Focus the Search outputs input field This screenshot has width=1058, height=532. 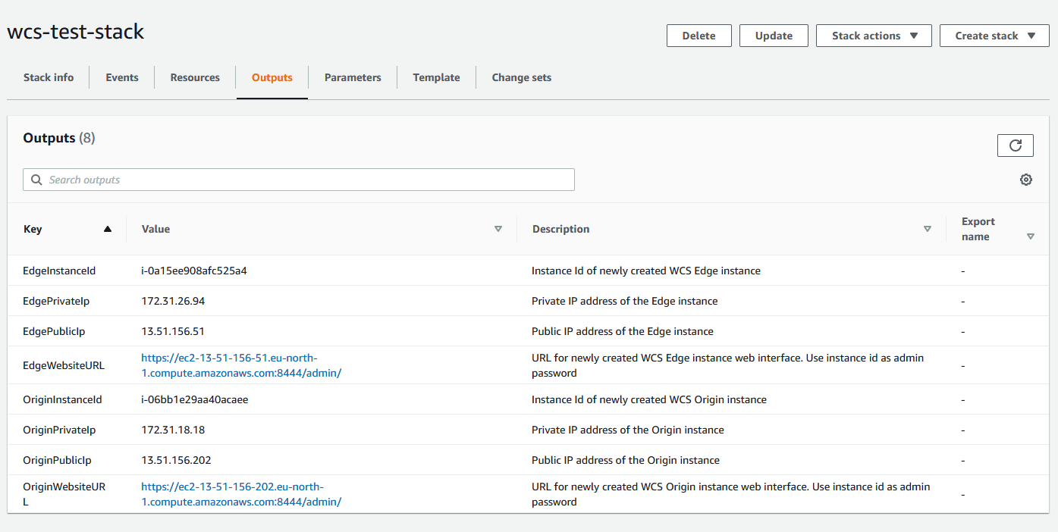[x=303, y=180]
